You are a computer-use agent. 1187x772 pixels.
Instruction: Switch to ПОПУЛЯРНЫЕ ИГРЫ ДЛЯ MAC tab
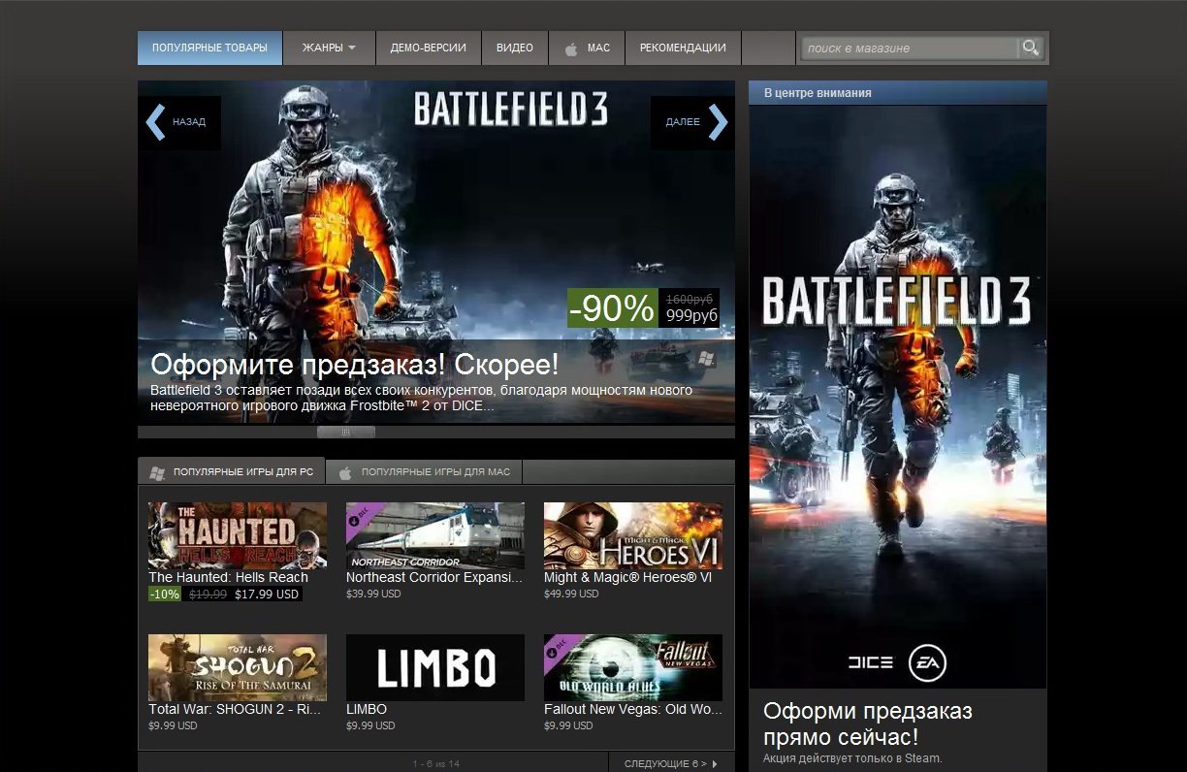(425, 472)
